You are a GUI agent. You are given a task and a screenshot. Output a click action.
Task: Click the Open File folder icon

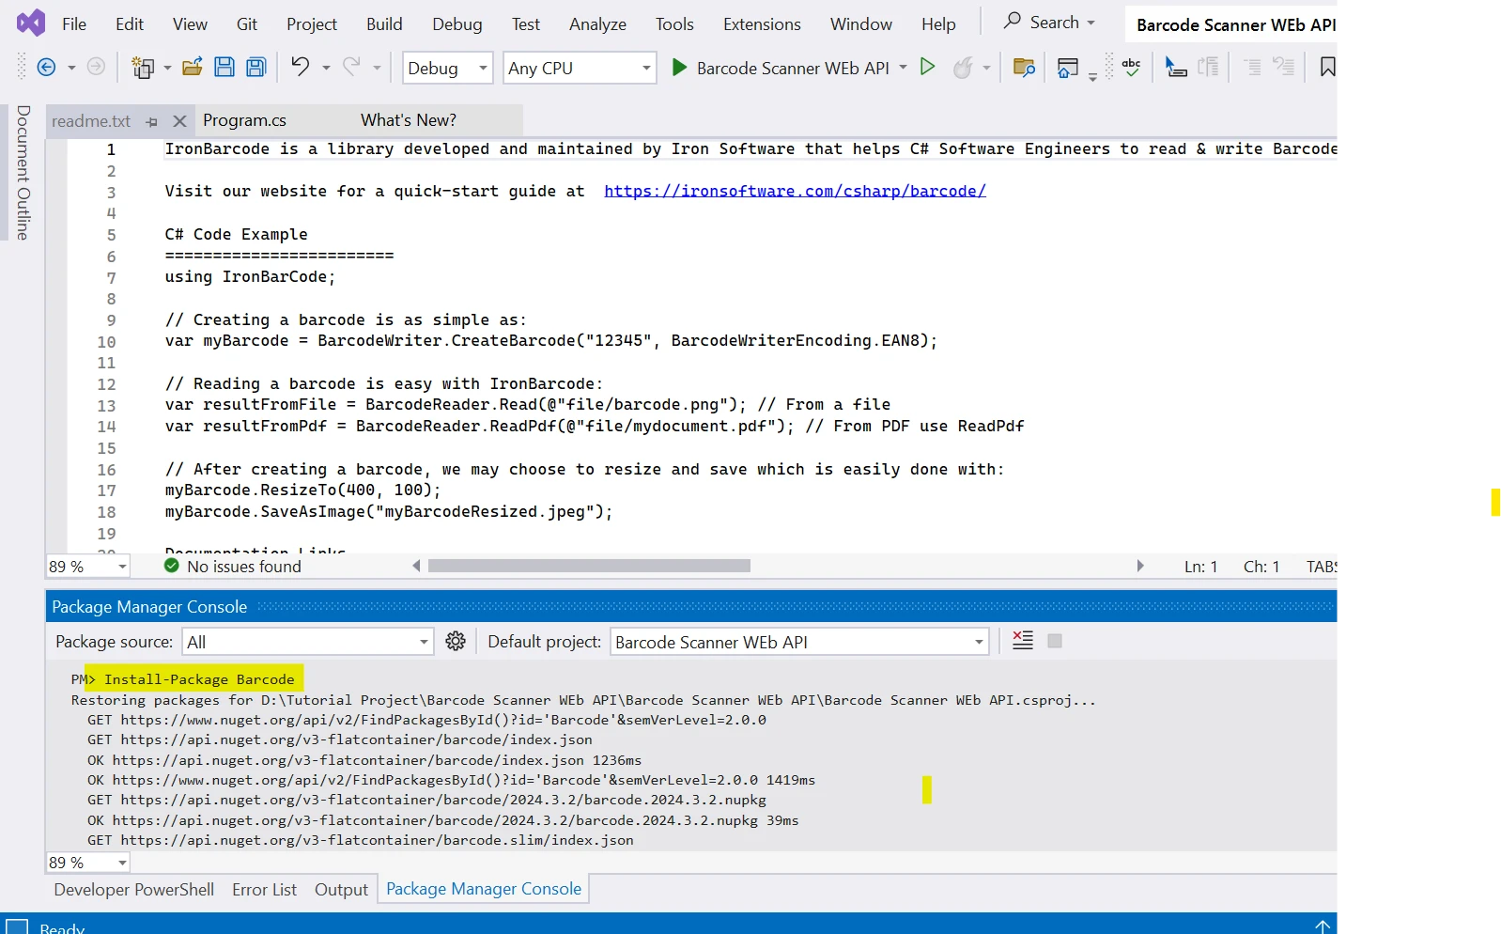(x=193, y=67)
